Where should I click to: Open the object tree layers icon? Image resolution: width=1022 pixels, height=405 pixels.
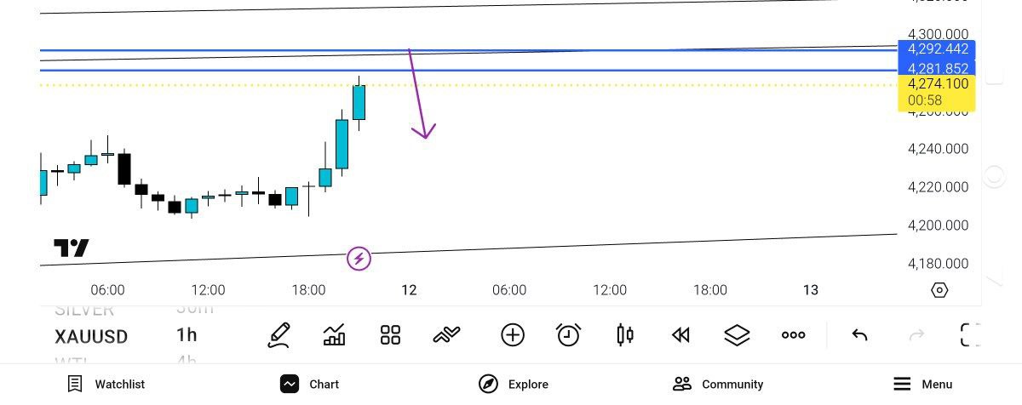click(x=737, y=335)
